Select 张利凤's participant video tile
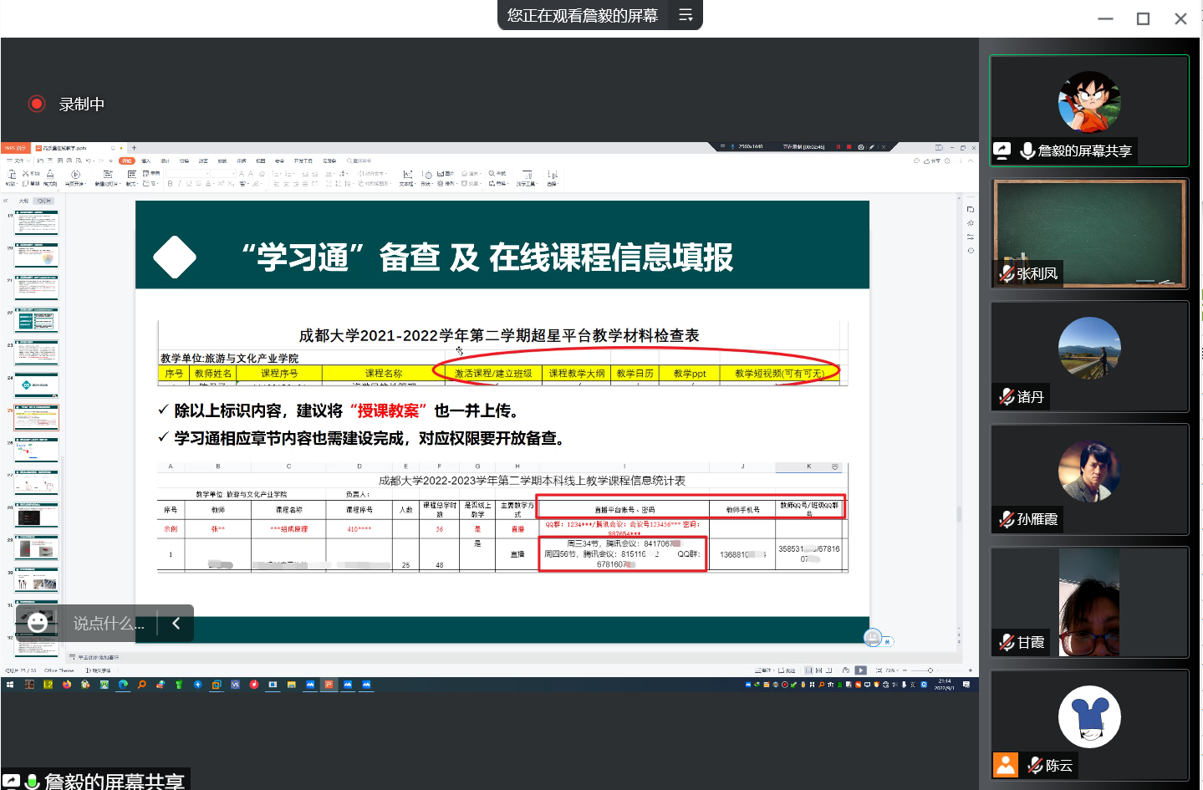 point(1088,234)
